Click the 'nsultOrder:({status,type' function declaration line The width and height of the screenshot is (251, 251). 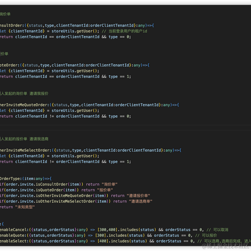click(x=77, y=26)
